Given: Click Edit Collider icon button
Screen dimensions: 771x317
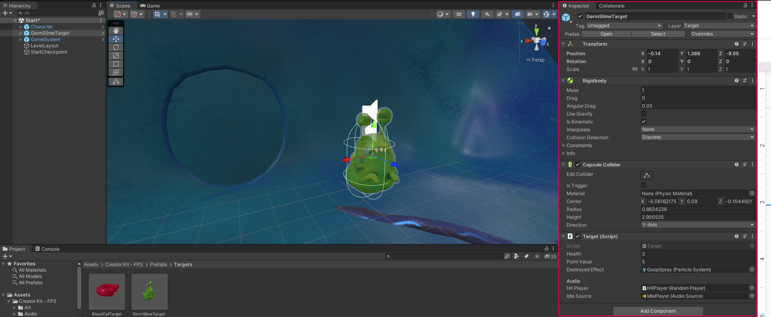Looking at the screenshot, I should click(x=646, y=175).
